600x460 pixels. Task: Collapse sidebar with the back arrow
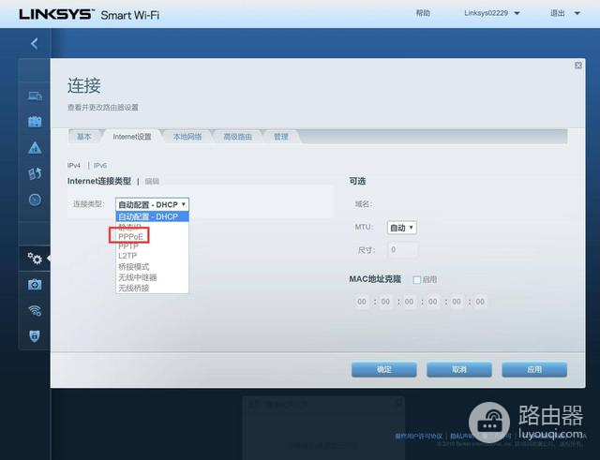[x=35, y=44]
